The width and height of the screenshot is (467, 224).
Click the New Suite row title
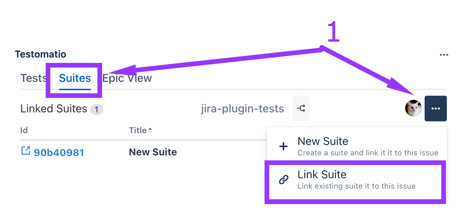tap(153, 152)
